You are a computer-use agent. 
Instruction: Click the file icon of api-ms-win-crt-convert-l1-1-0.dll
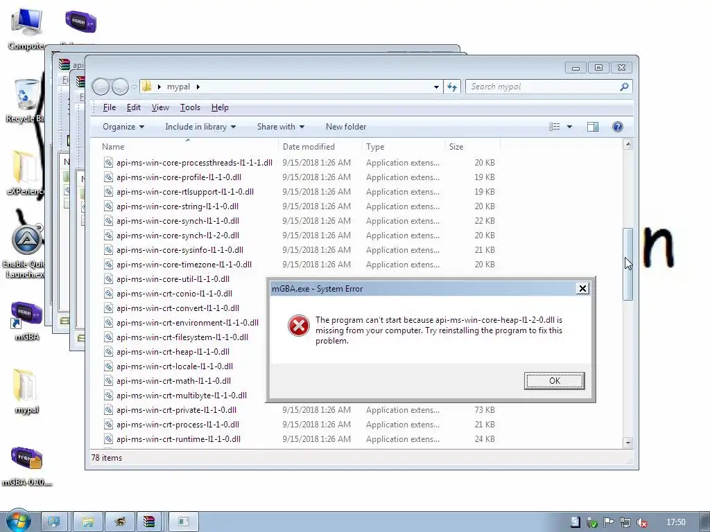tap(108, 308)
